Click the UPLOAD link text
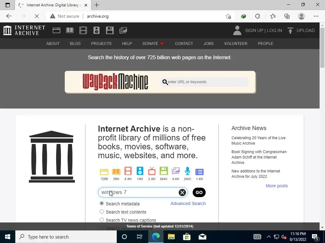 (x=306, y=30)
